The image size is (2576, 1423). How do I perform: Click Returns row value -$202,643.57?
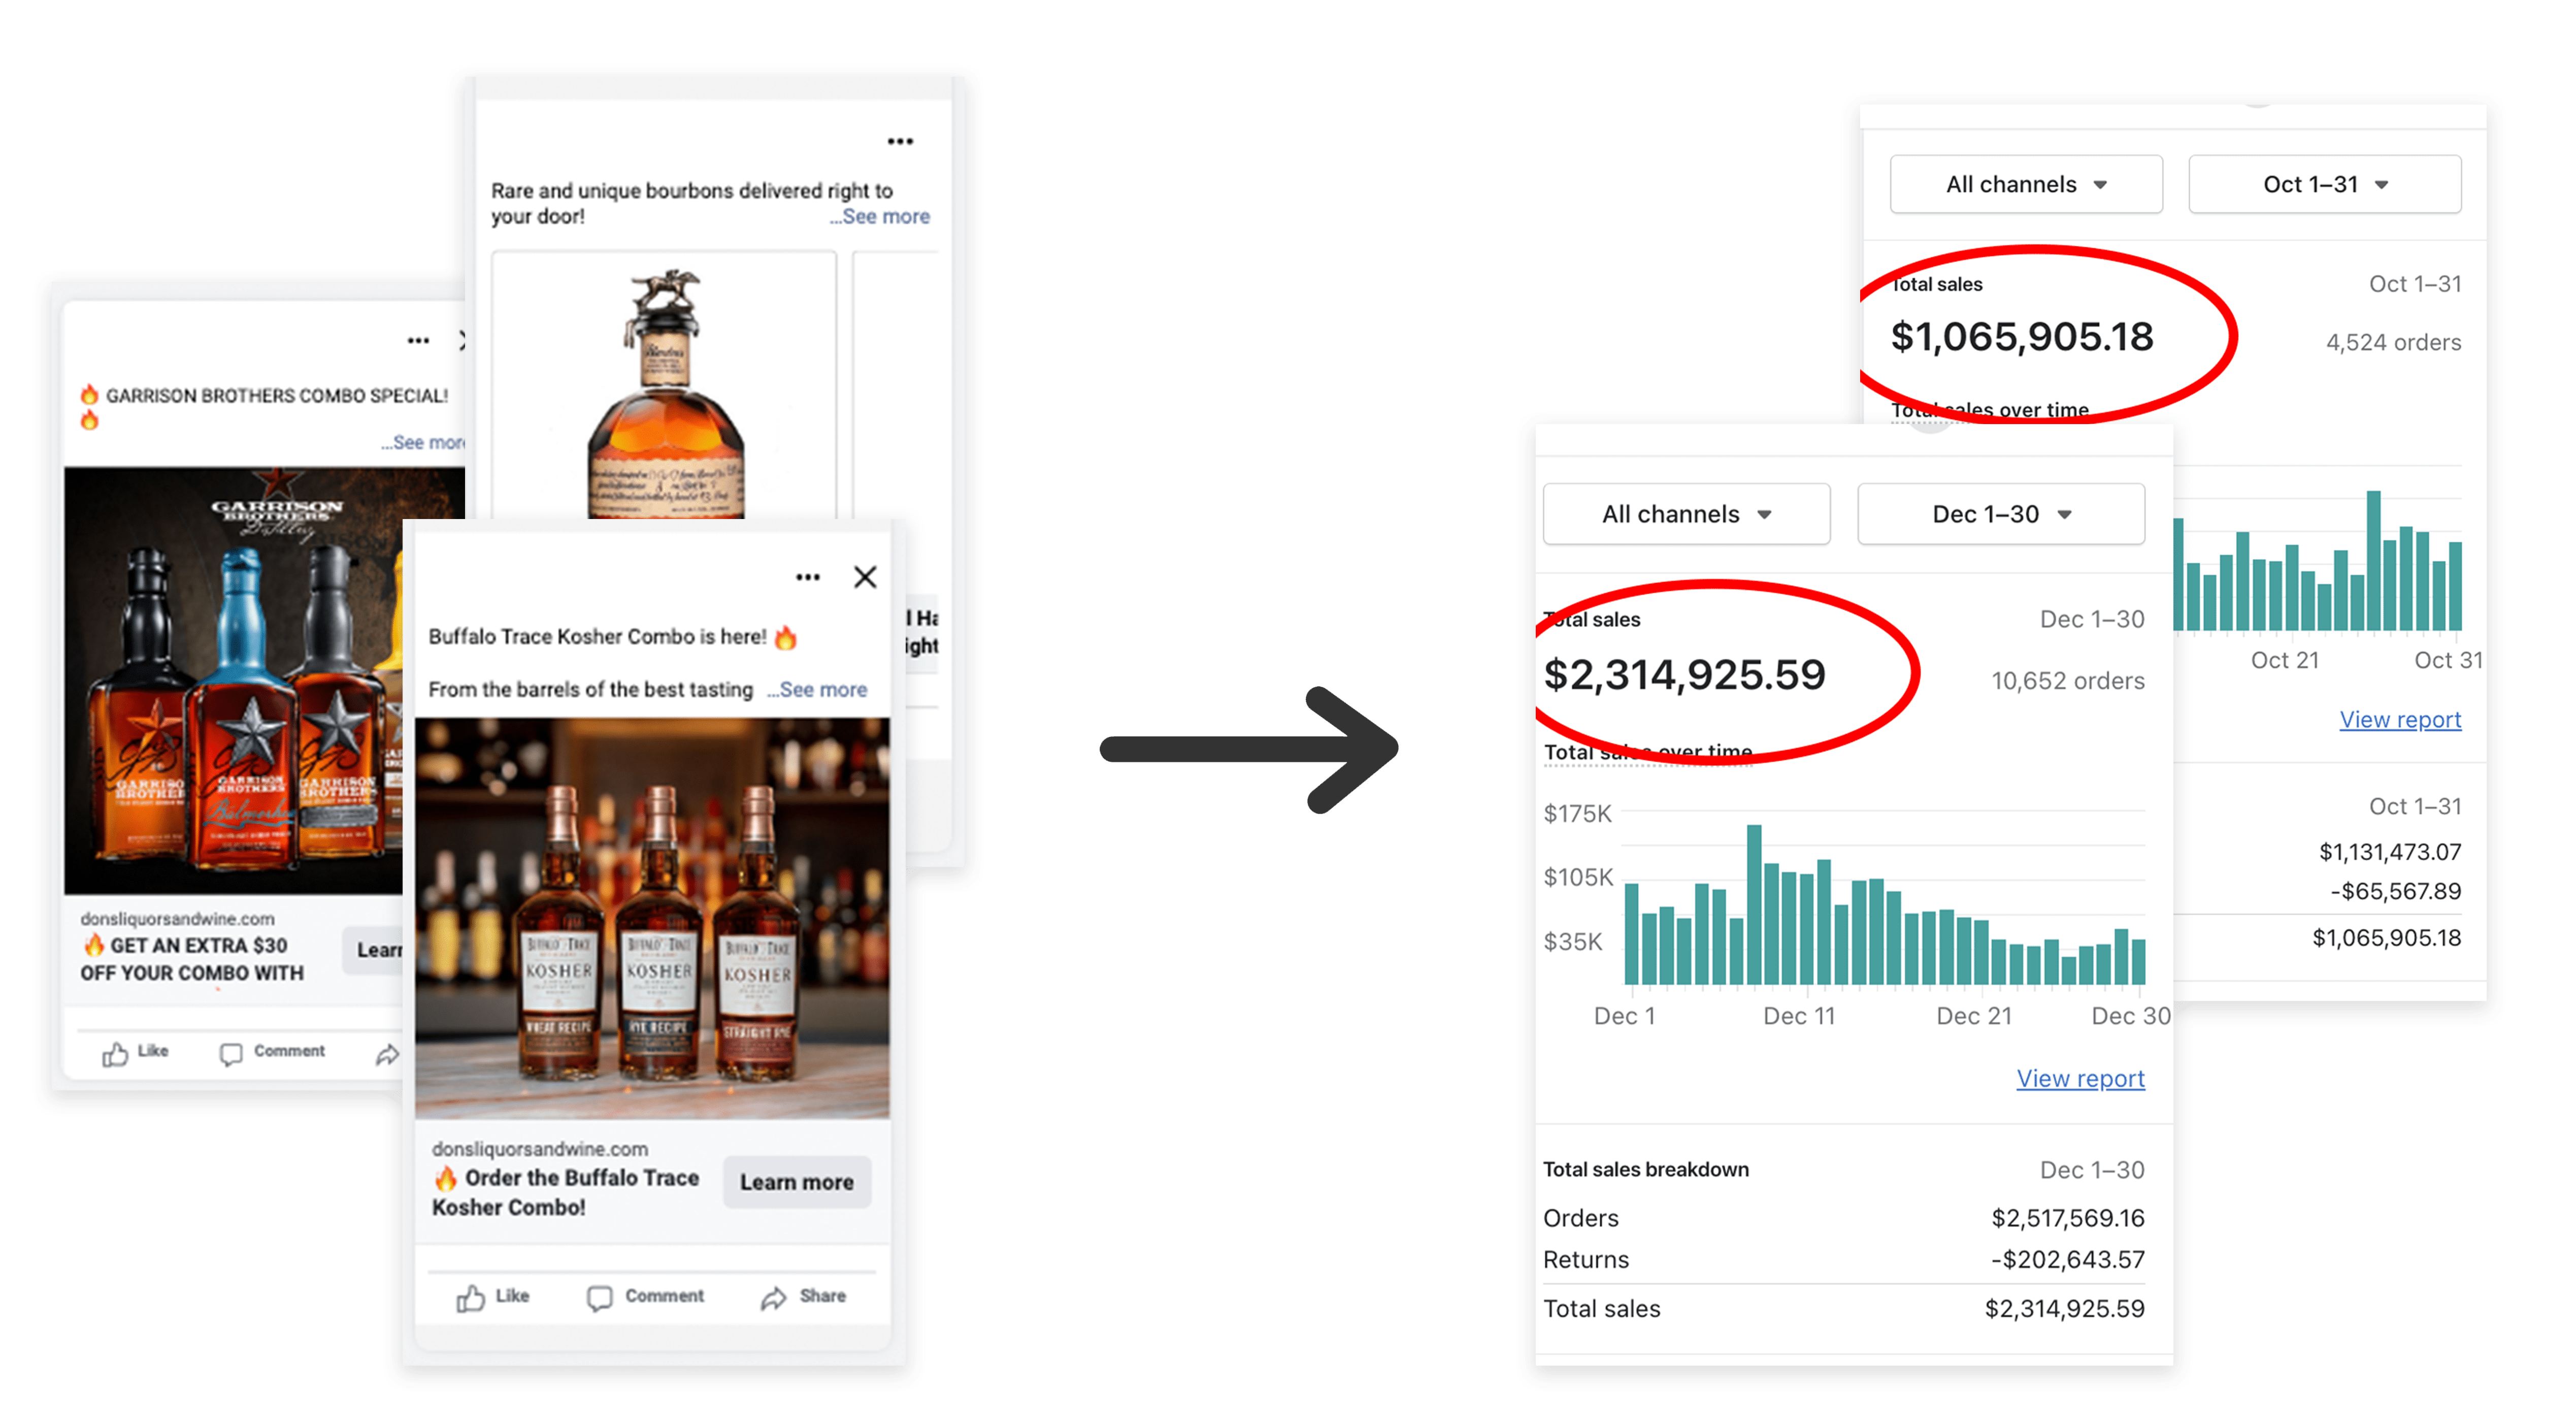coord(2068,1259)
